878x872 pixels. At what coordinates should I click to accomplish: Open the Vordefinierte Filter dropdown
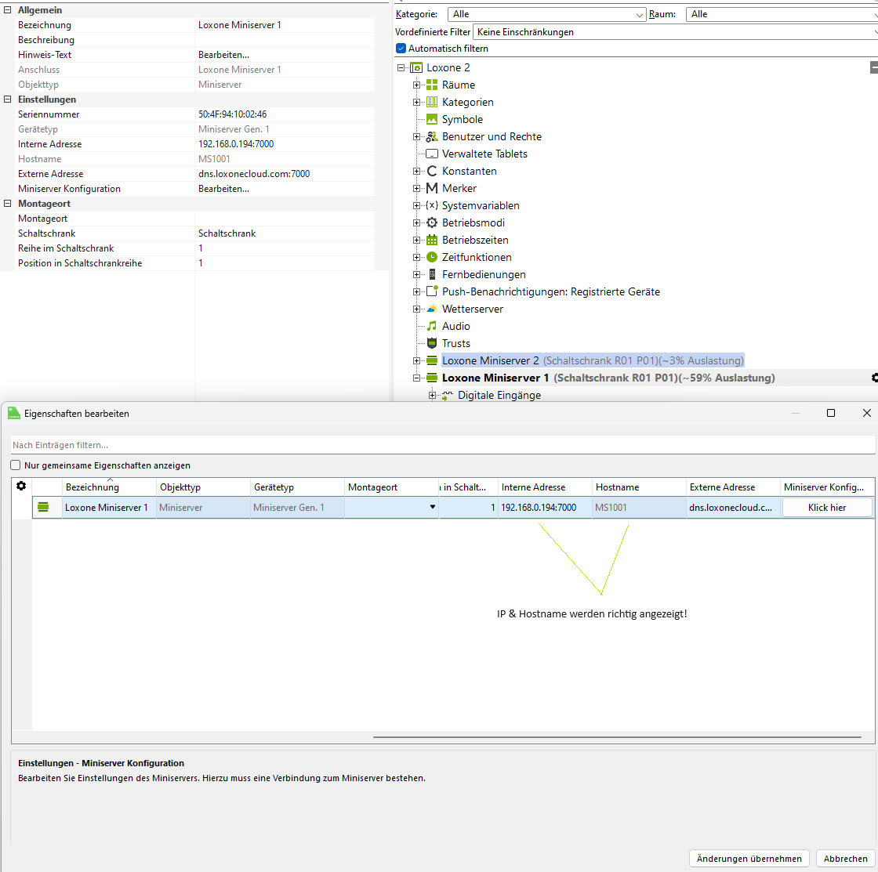[675, 32]
